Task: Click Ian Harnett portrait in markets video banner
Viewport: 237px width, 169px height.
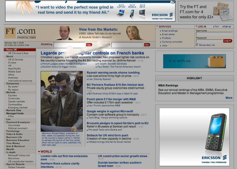Action: (x=65, y=33)
